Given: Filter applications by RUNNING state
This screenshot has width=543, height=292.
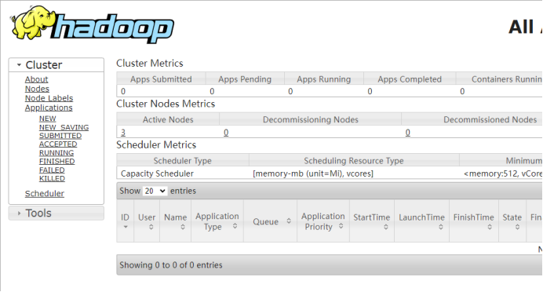Looking at the screenshot, I should tap(56, 153).
